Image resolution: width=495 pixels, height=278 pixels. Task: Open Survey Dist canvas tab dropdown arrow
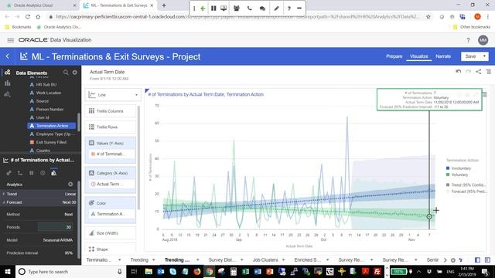pyautogui.click(x=242, y=260)
